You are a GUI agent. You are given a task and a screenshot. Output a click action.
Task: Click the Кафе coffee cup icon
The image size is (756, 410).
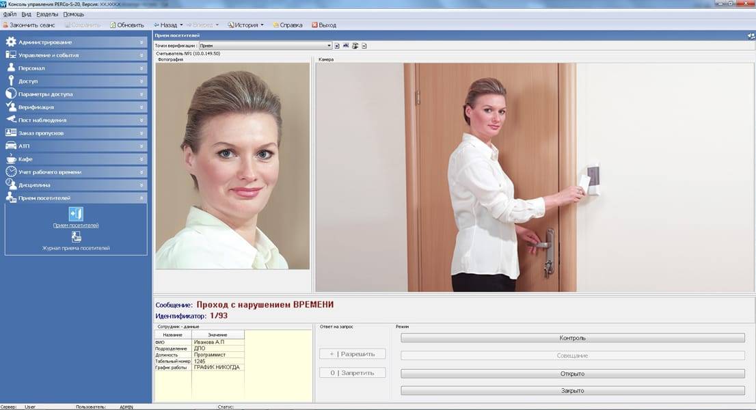(11, 159)
